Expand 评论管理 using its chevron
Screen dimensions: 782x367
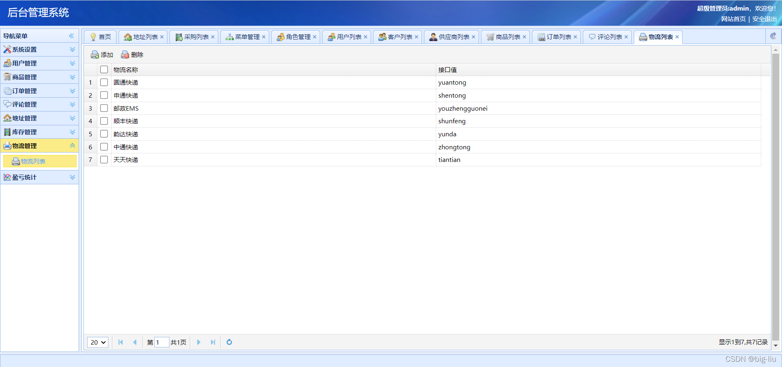(72, 104)
